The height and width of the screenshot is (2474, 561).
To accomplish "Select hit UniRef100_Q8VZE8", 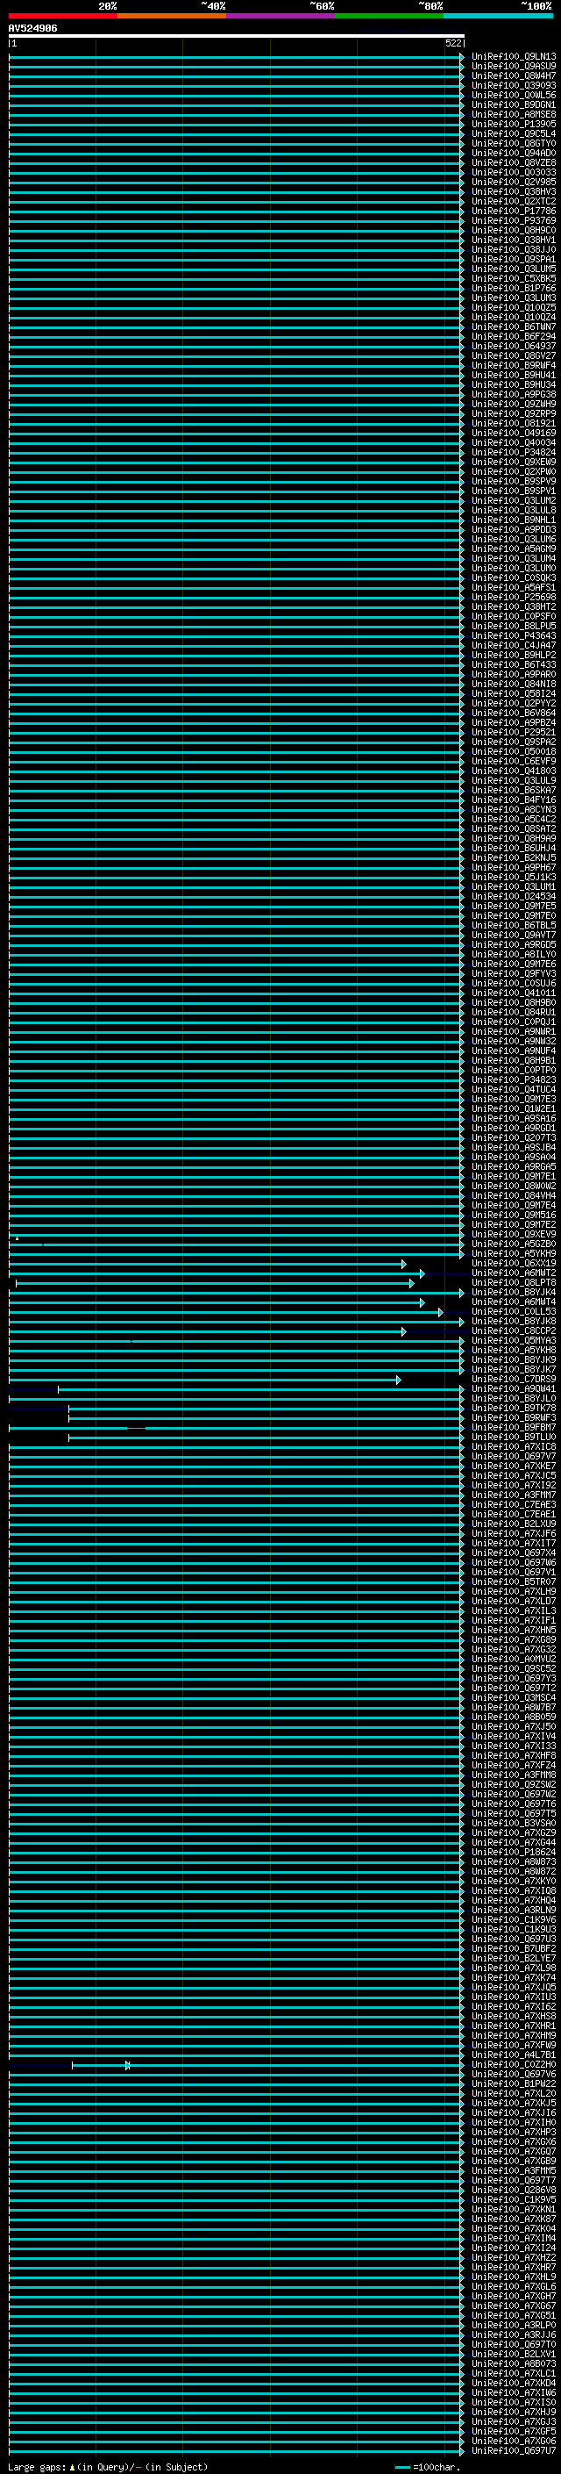I will 514,162.
